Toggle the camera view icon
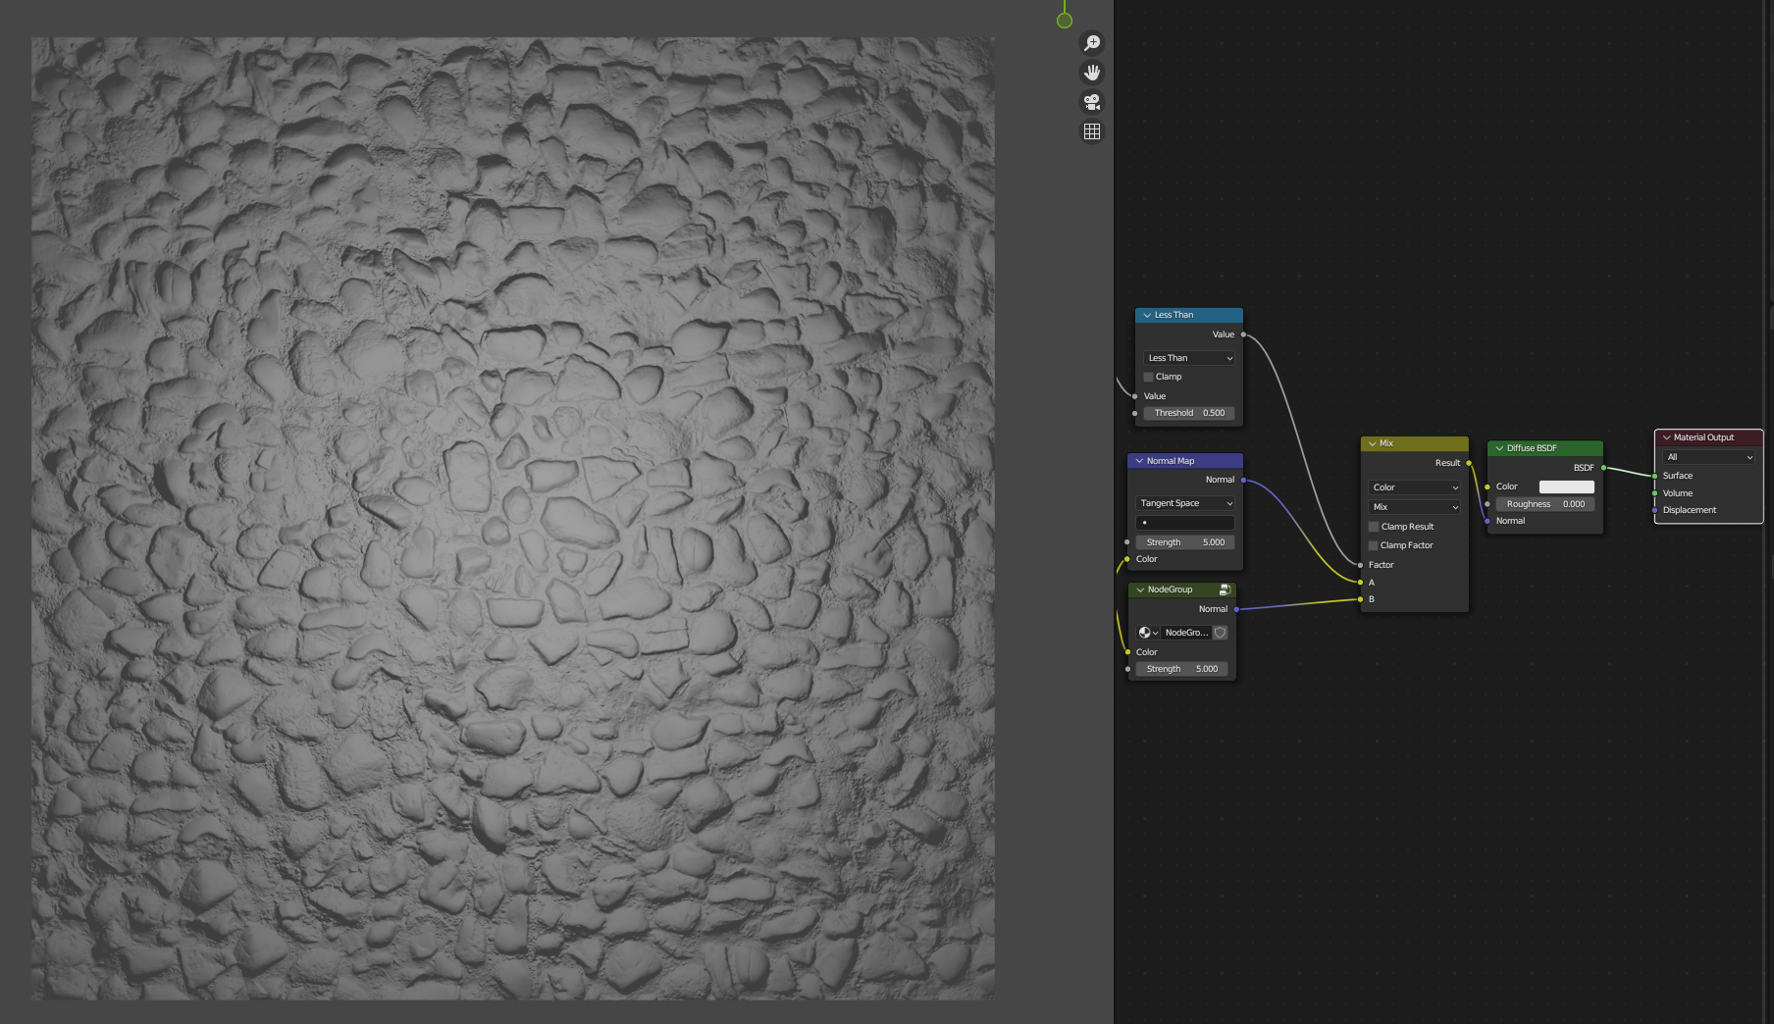Screen dimensions: 1774x1024 1091,102
